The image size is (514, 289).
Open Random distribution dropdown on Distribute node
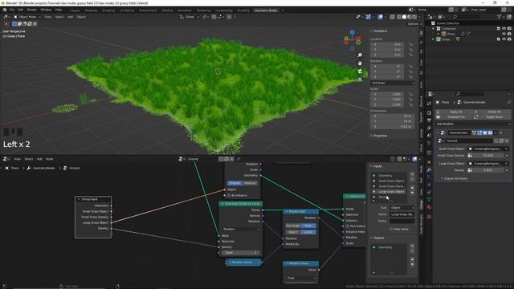pos(241,229)
